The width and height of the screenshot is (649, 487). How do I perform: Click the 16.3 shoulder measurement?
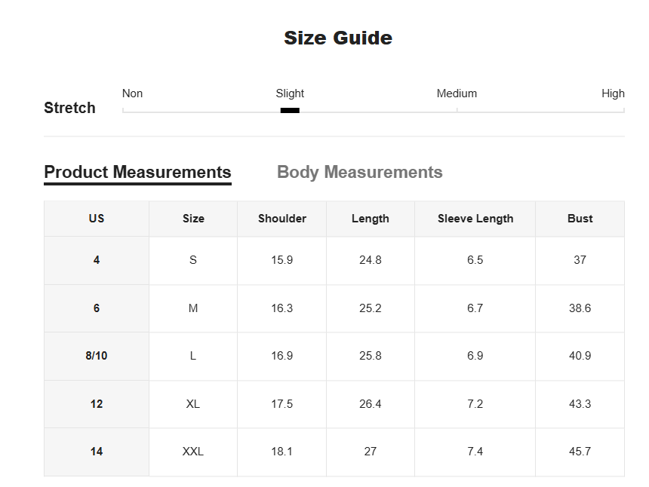(282, 308)
